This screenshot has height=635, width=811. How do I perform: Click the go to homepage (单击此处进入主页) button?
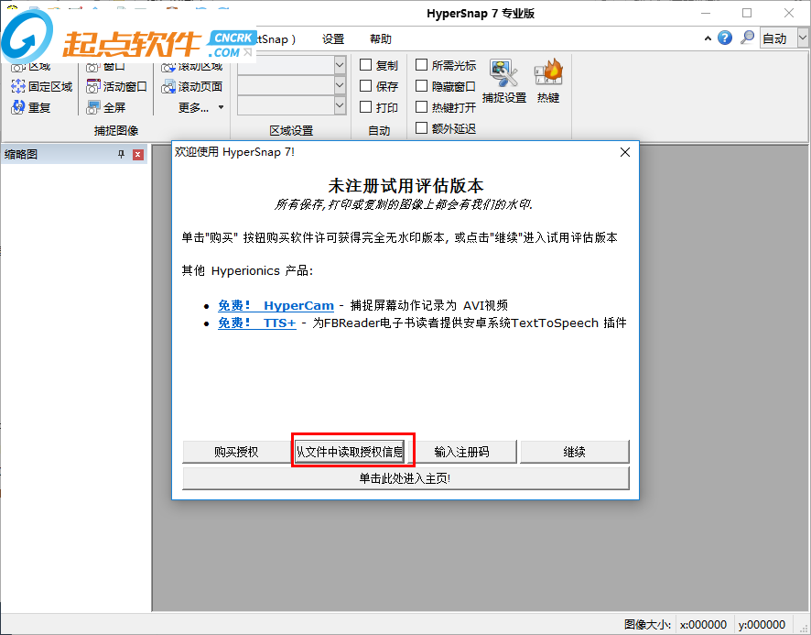(x=405, y=478)
